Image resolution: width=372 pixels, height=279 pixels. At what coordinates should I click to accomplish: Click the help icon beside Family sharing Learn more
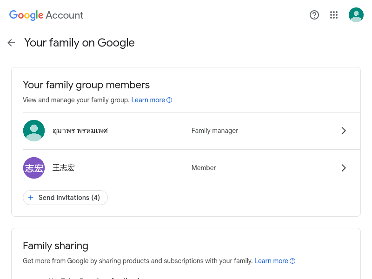[292, 261]
